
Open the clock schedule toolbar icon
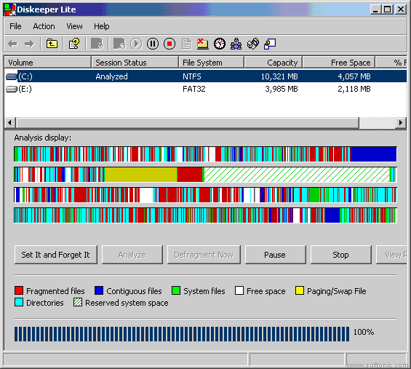220,44
